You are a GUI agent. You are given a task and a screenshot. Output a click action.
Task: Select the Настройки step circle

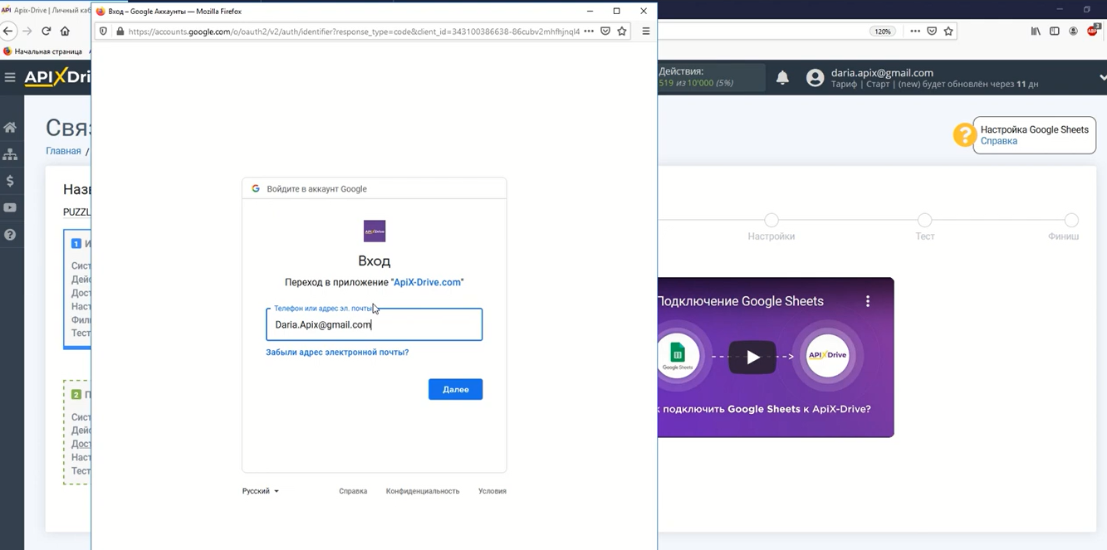771,220
